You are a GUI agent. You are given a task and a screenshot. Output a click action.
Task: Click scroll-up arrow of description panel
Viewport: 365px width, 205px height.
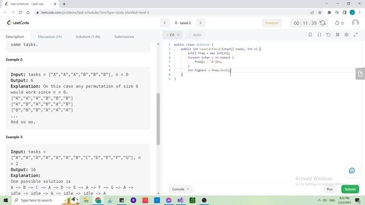point(159,44)
